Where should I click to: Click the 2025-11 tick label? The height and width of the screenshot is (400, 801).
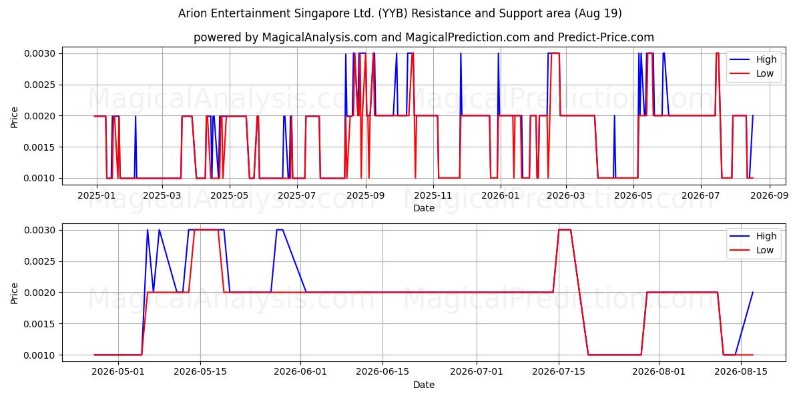(x=433, y=195)
